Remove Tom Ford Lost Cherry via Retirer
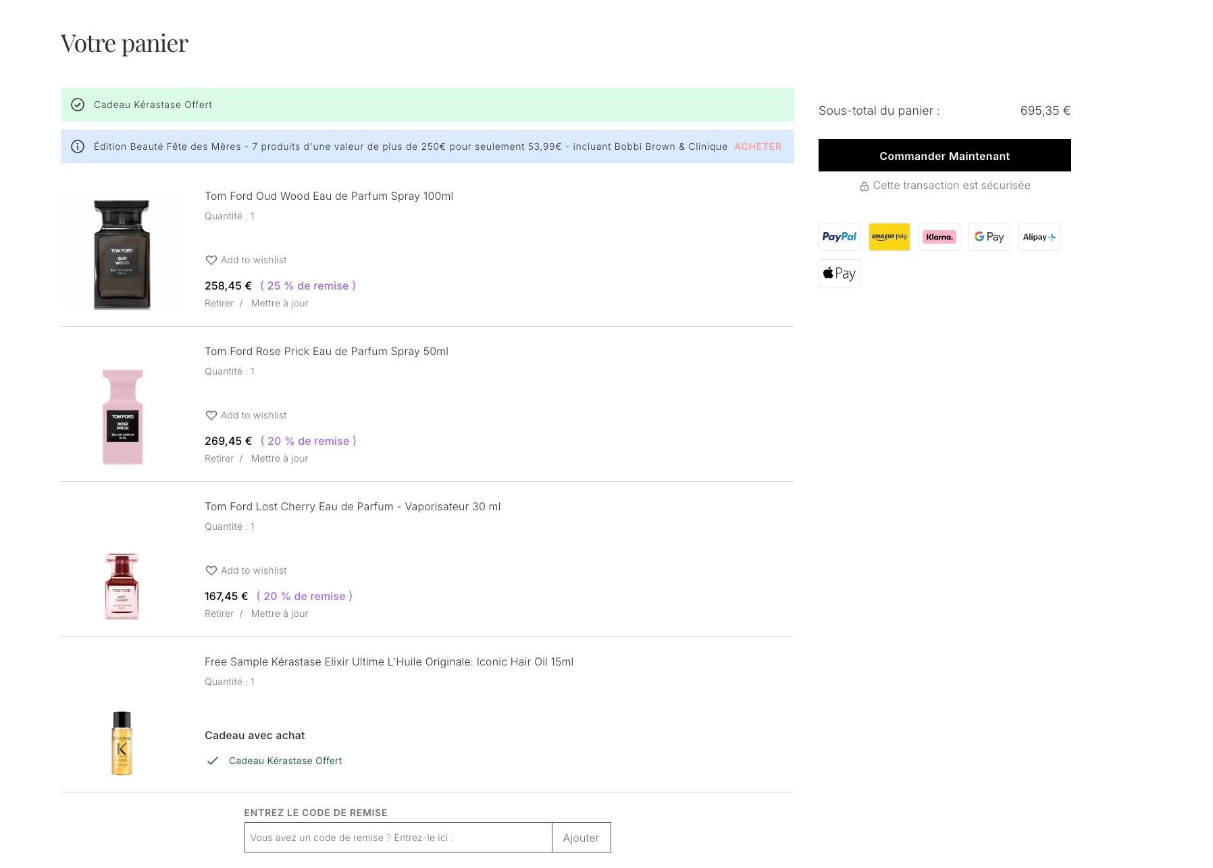This screenshot has height=868, width=1213. point(219,614)
